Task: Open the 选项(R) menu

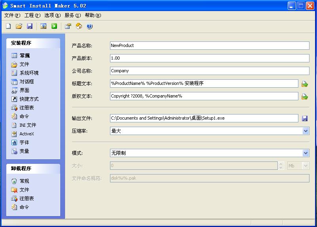Action: pyautogui.click(x=53, y=15)
